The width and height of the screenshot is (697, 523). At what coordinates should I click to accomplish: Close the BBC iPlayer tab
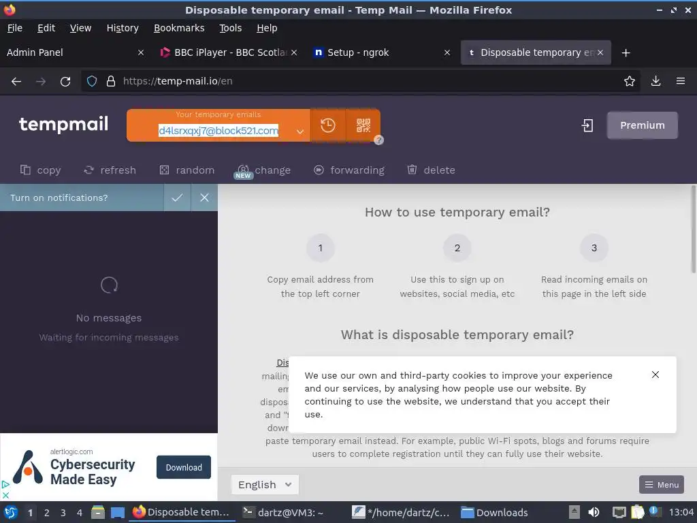click(x=294, y=52)
